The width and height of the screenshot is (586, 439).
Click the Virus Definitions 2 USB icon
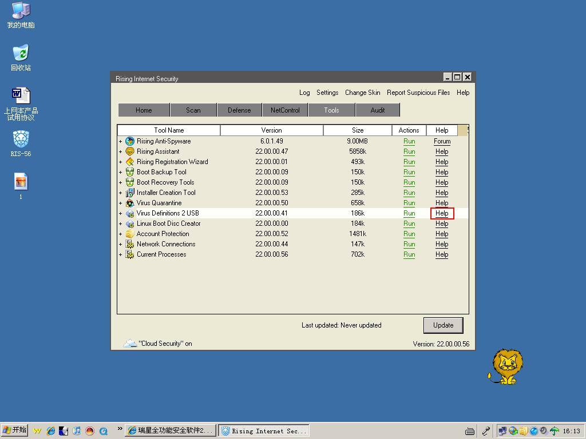click(x=130, y=213)
